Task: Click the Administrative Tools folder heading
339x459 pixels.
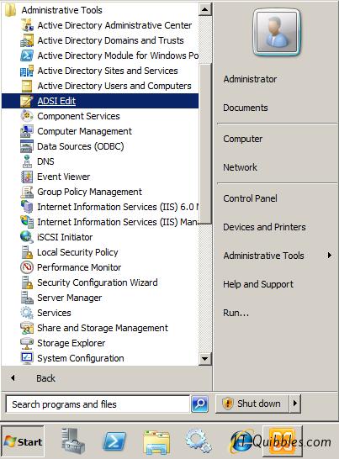Action: coord(61,10)
